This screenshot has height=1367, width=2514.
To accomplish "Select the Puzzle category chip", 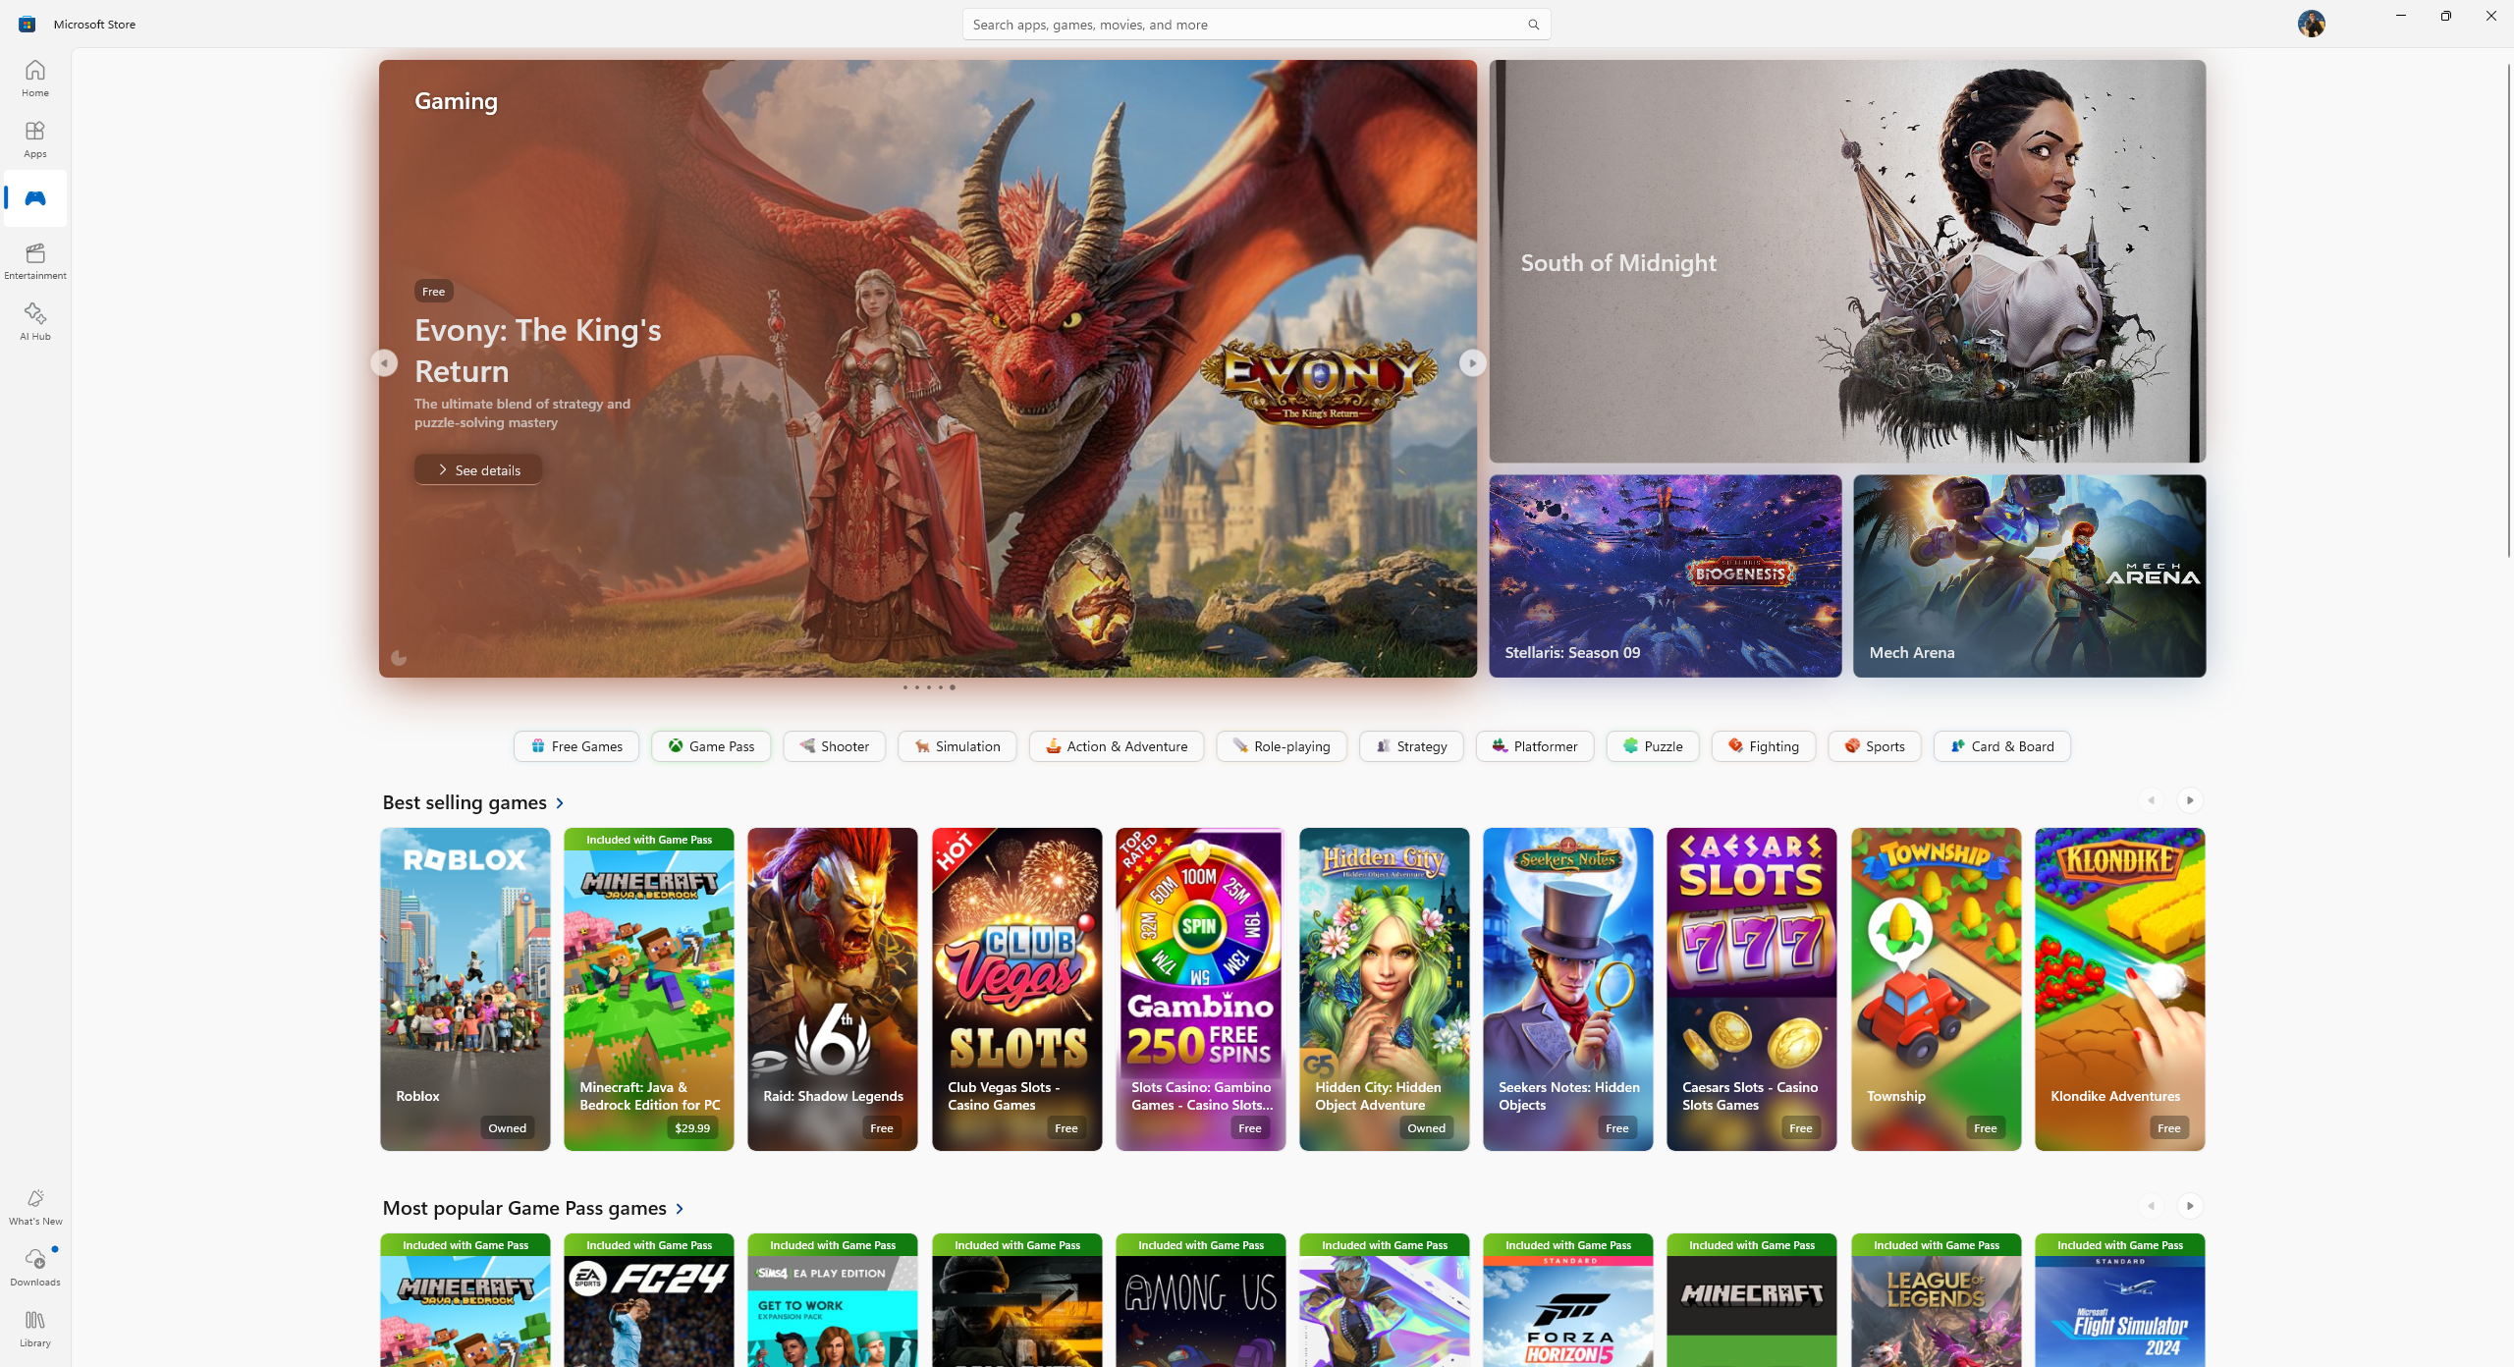I will point(1652,746).
